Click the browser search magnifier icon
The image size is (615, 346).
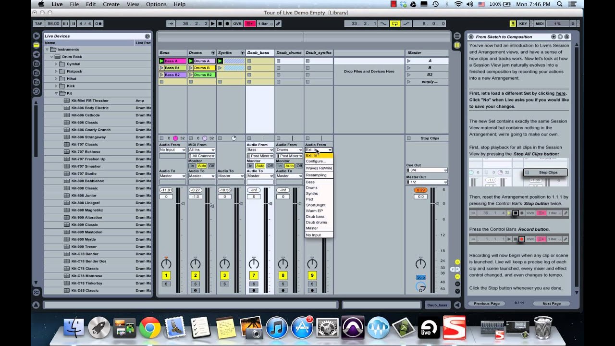(148, 36)
